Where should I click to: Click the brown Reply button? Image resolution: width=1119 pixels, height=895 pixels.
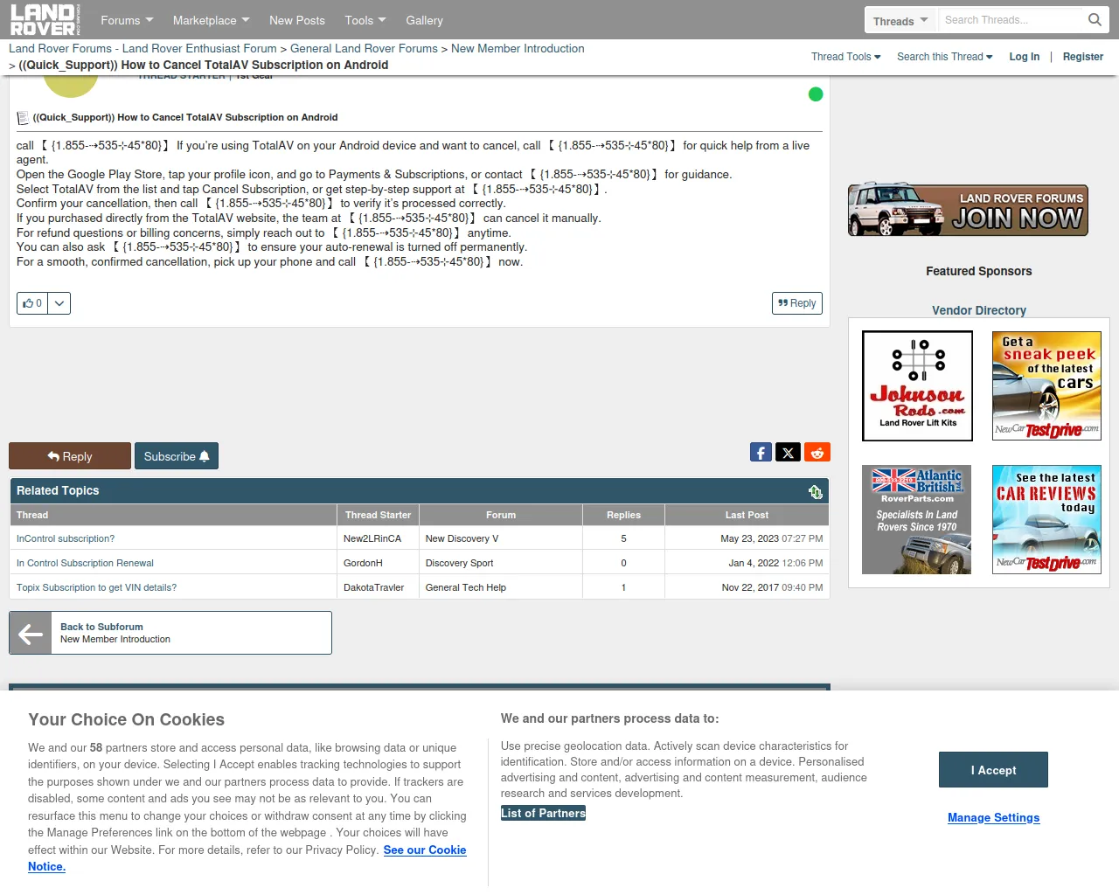click(x=70, y=456)
